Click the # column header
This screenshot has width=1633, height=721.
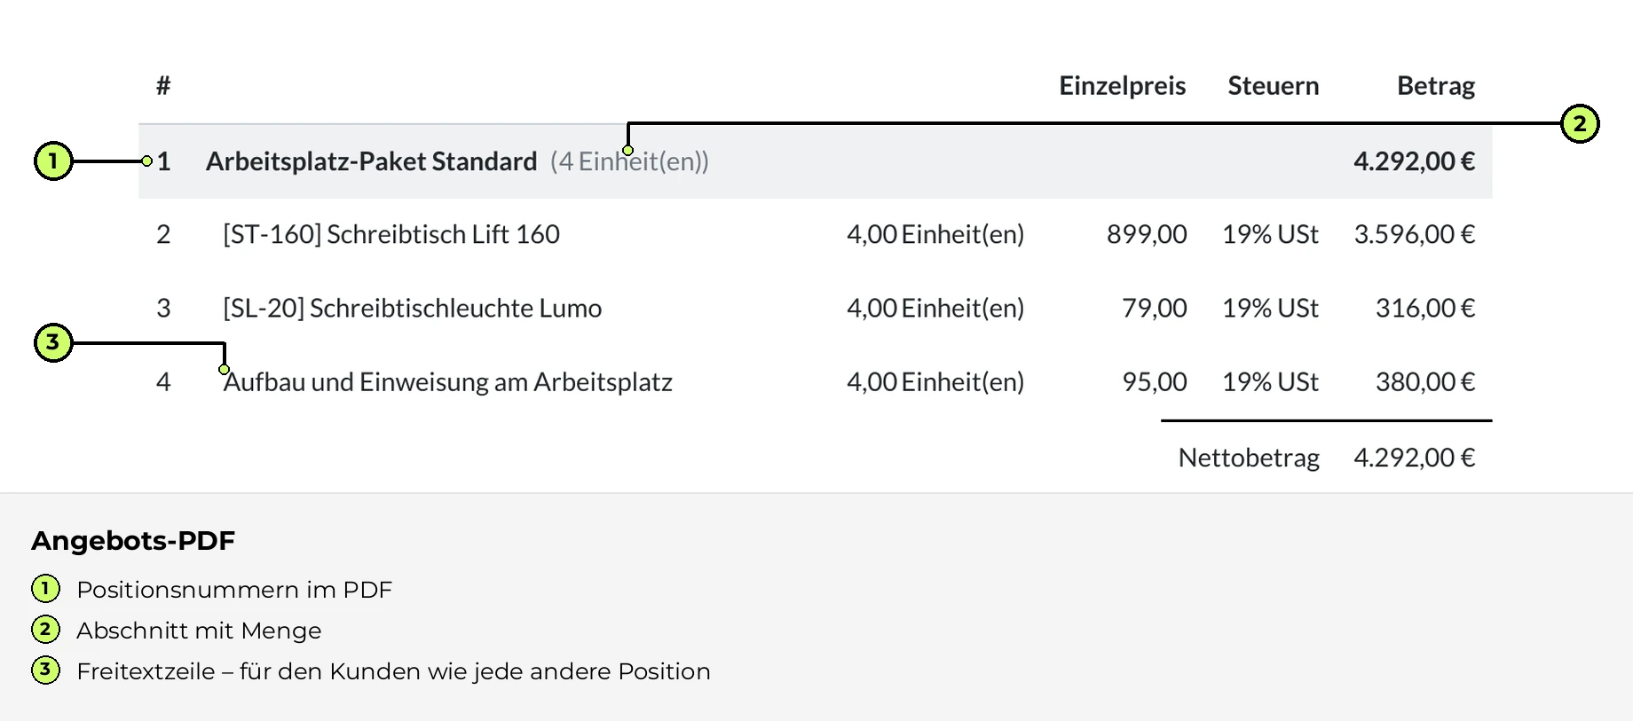pos(163,86)
